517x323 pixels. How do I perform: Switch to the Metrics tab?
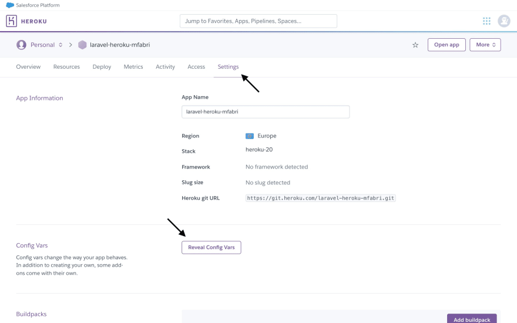[133, 66]
